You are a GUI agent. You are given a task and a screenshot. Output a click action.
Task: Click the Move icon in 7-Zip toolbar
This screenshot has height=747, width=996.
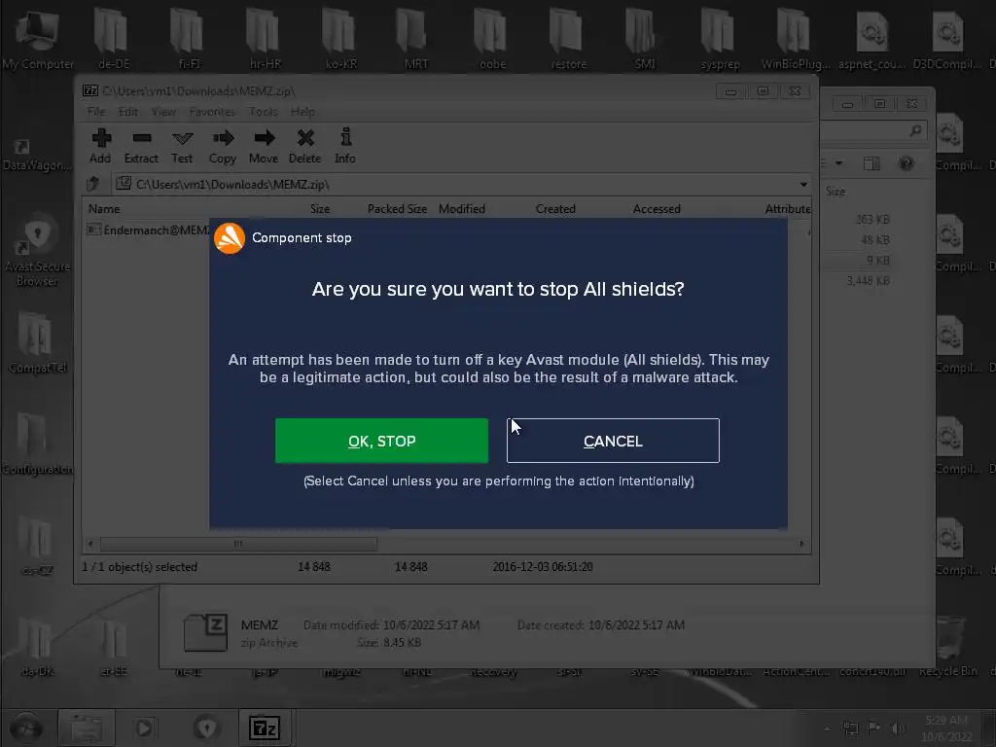(264, 138)
